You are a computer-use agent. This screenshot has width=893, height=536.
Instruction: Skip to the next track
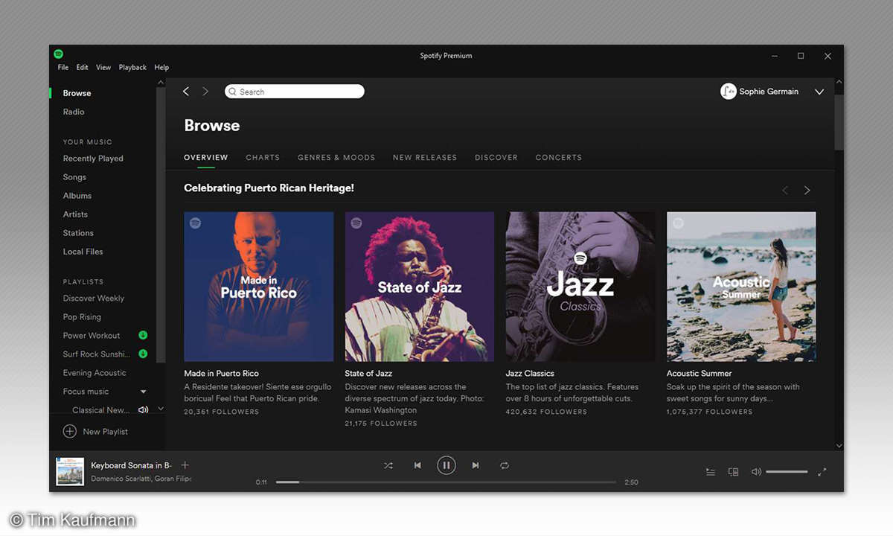click(x=476, y=465)
